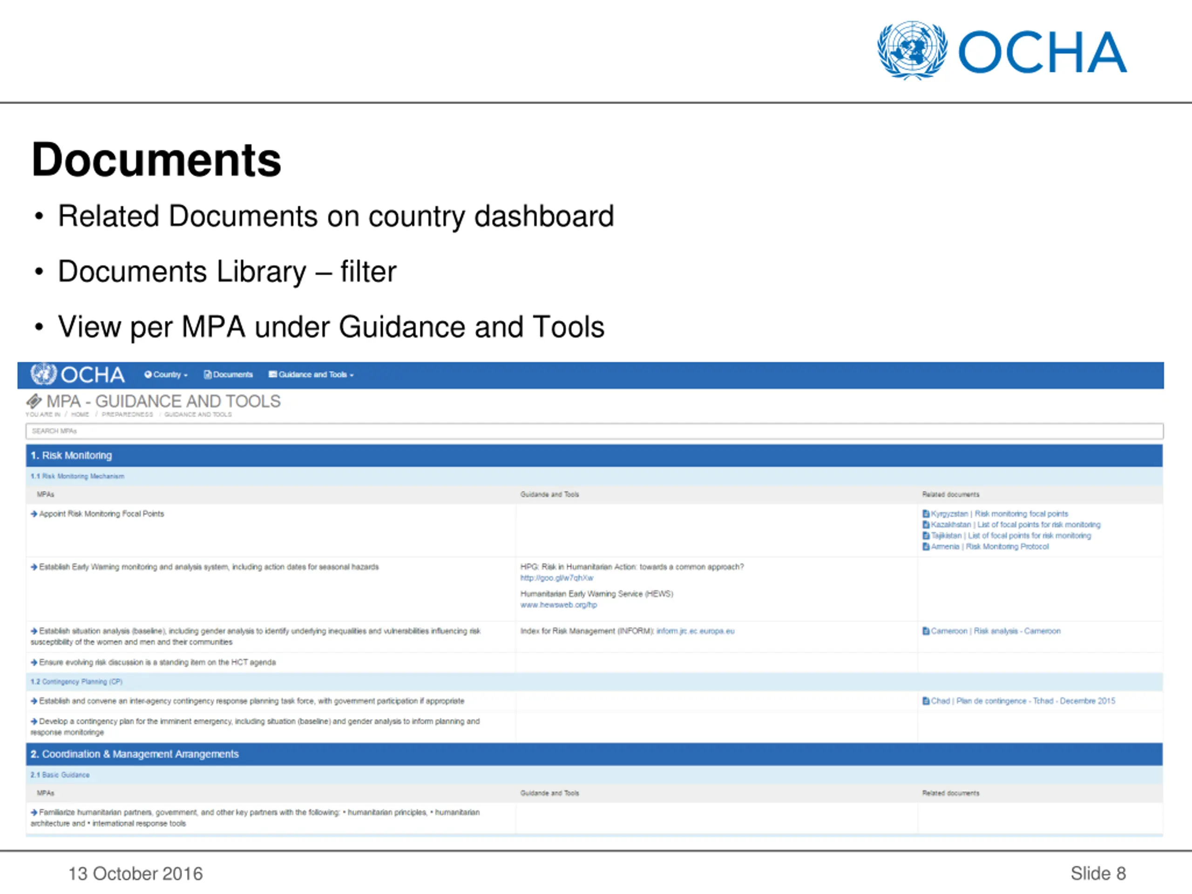Click the PREPAREDNESS breadcrumb link
The width and height of the screenshot is (1192, 894).
[127, 414]
